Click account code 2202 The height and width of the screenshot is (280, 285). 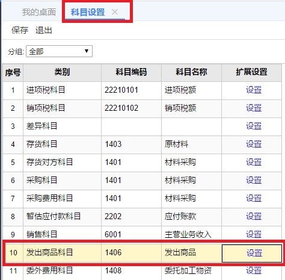pos(113,216)
